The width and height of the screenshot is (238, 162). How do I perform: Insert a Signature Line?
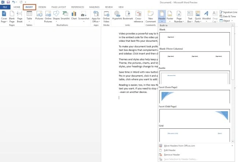tap(228, 12)
